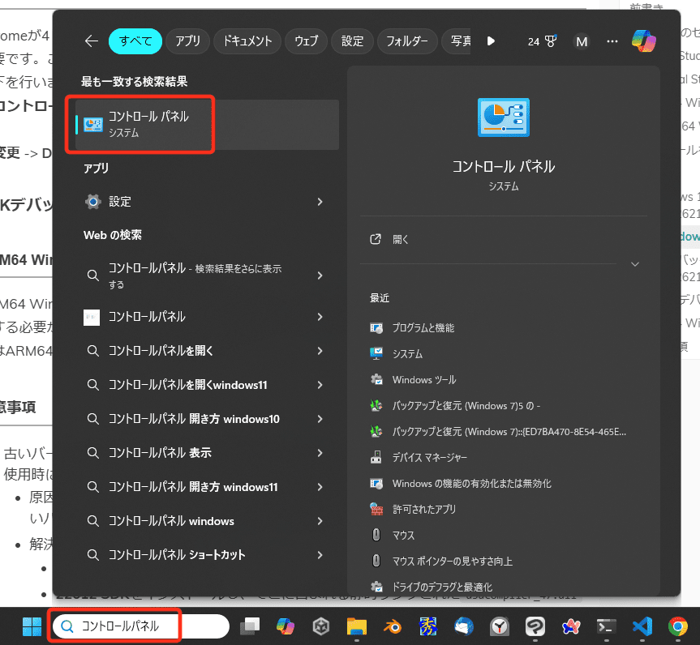The width and height of the screenshot is (700, 645).
Task: Open File Explorer from the taskbar
Action: [357, 626]
